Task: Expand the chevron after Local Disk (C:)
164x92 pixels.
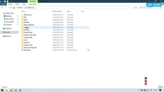Action: pos(35,8)
